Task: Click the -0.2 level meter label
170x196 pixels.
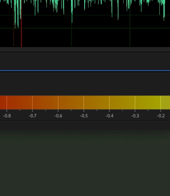Action: pyautogui.click(x=161, y=116)
